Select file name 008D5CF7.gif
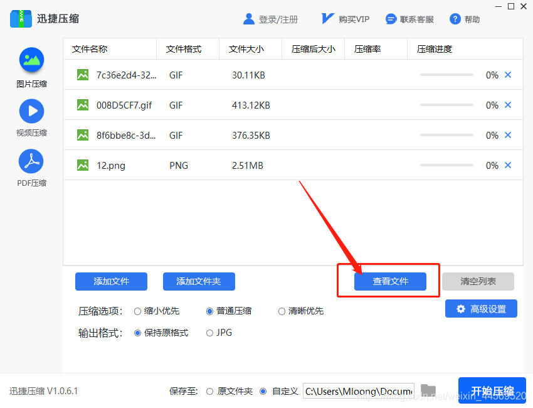533x408 pixels. pos(124,105)
